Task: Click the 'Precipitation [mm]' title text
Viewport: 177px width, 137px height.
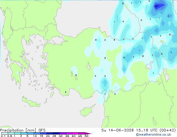Action: [x=18, y=130]
